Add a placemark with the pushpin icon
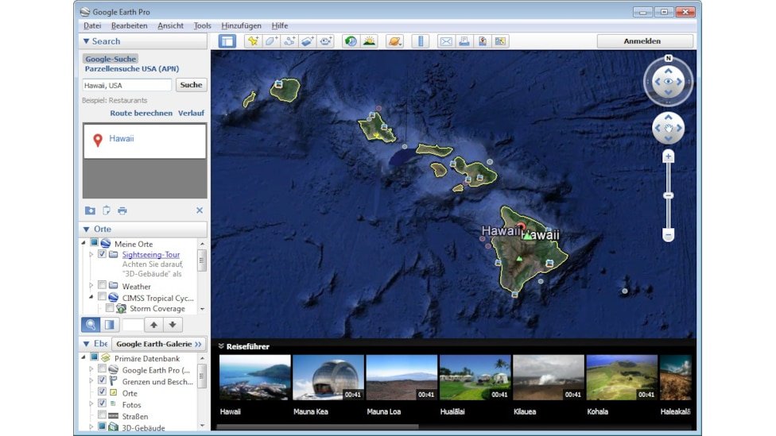 pos(253,41)
